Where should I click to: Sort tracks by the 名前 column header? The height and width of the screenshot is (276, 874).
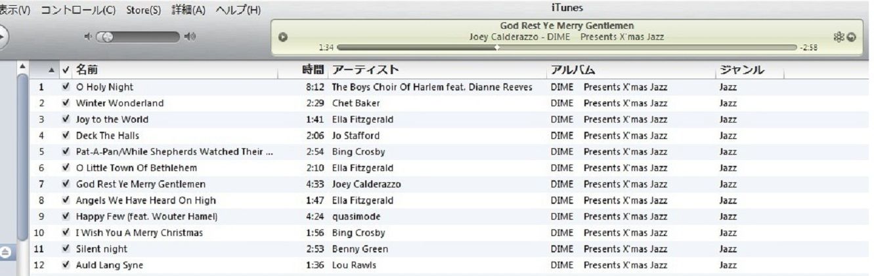pos(87,70)
